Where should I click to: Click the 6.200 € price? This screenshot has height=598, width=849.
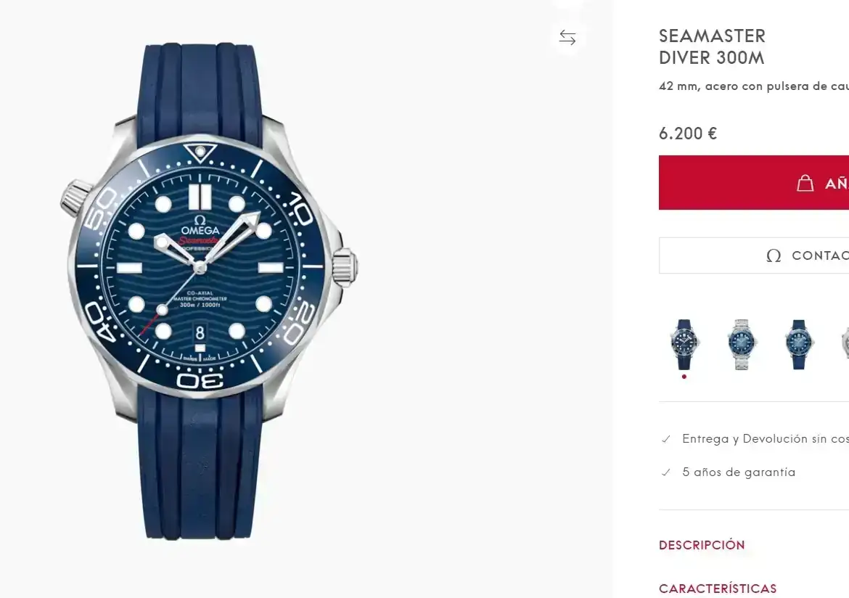688,134
